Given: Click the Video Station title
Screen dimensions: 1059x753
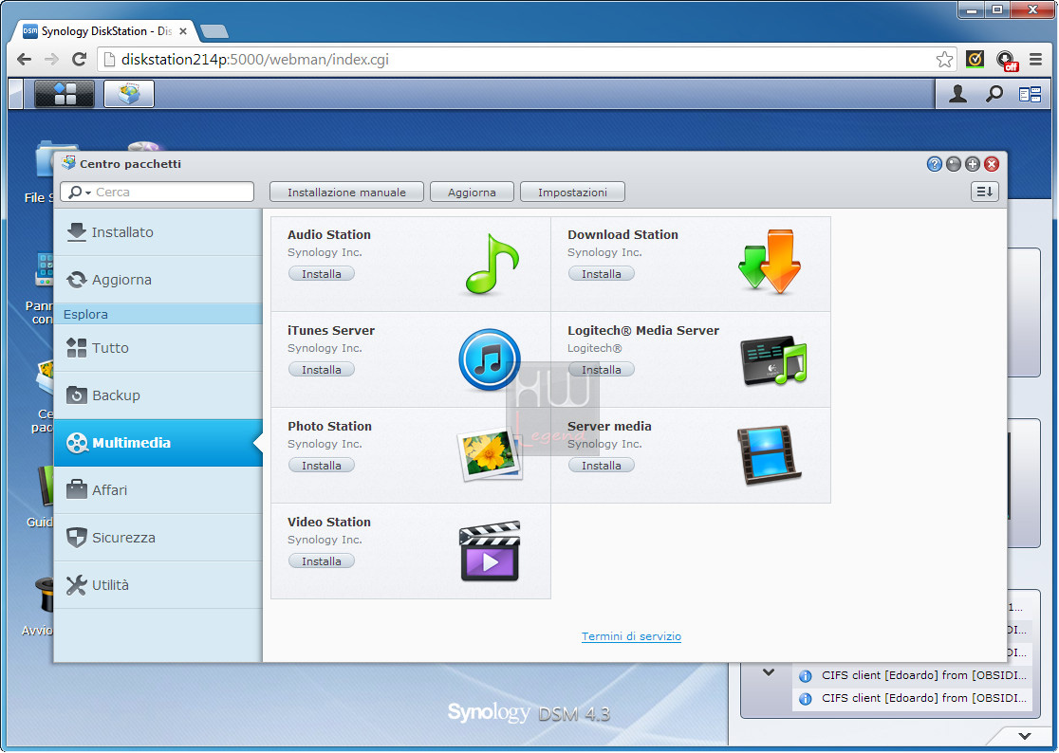Looking at the screenshot, I should coord(329,523).
